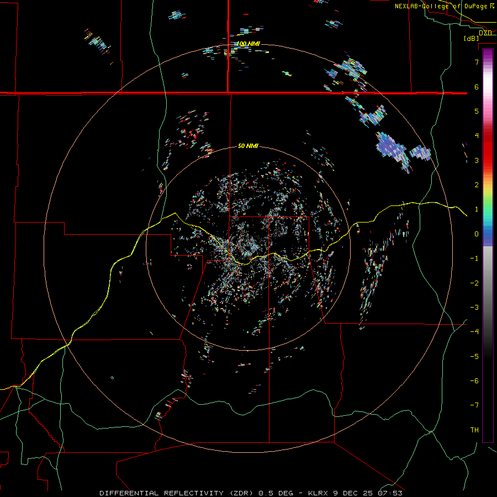Image resolution: width=497 pixels, height=497 pixels.
Task: Click the "6" tick label on the dB scale
Action: (477, 87)
